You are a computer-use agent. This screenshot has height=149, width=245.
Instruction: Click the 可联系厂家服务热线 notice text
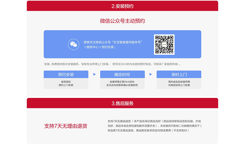[166, 64]
